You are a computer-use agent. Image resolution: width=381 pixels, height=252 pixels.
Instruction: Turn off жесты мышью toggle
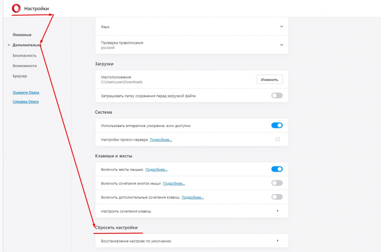click(277, 169)
